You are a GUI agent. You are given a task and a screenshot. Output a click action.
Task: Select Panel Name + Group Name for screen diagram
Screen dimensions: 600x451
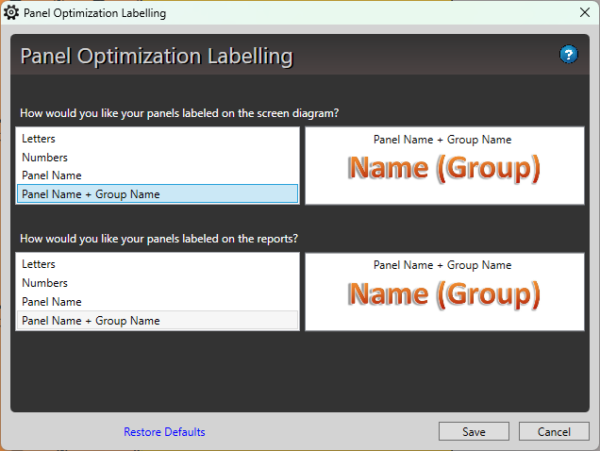[x=91, y=194]
